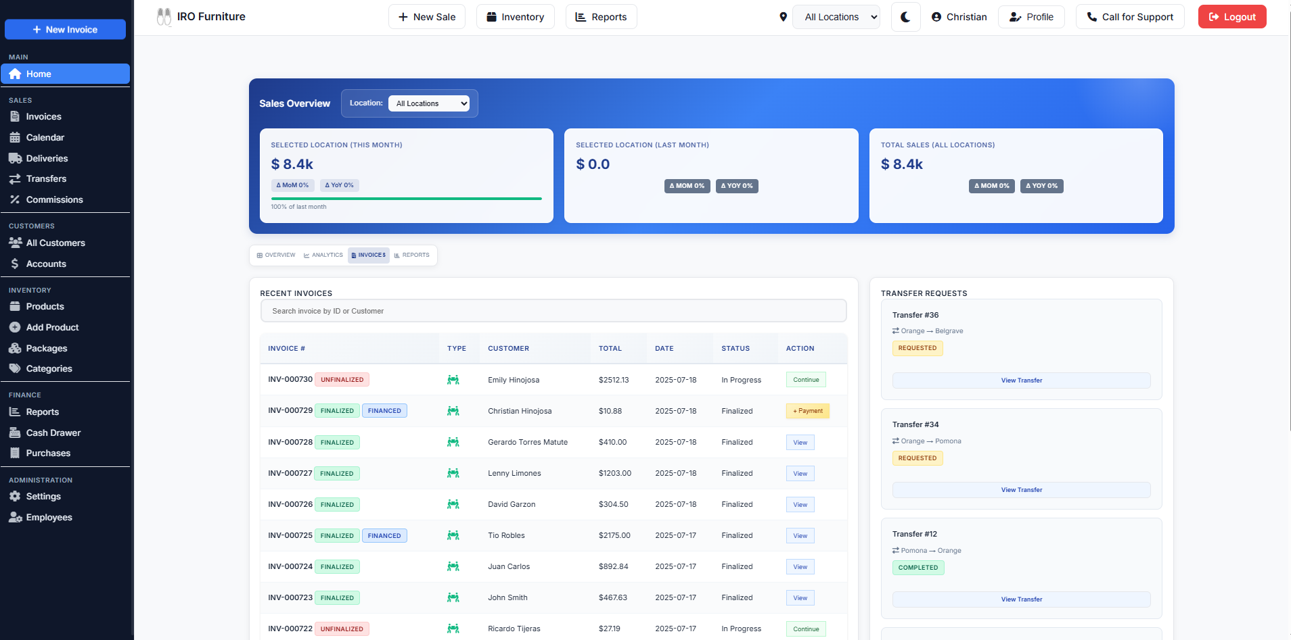1291x640 pixels.
Task: Switch to the ANALYTICS tab
Action: (x=323, y=255)
